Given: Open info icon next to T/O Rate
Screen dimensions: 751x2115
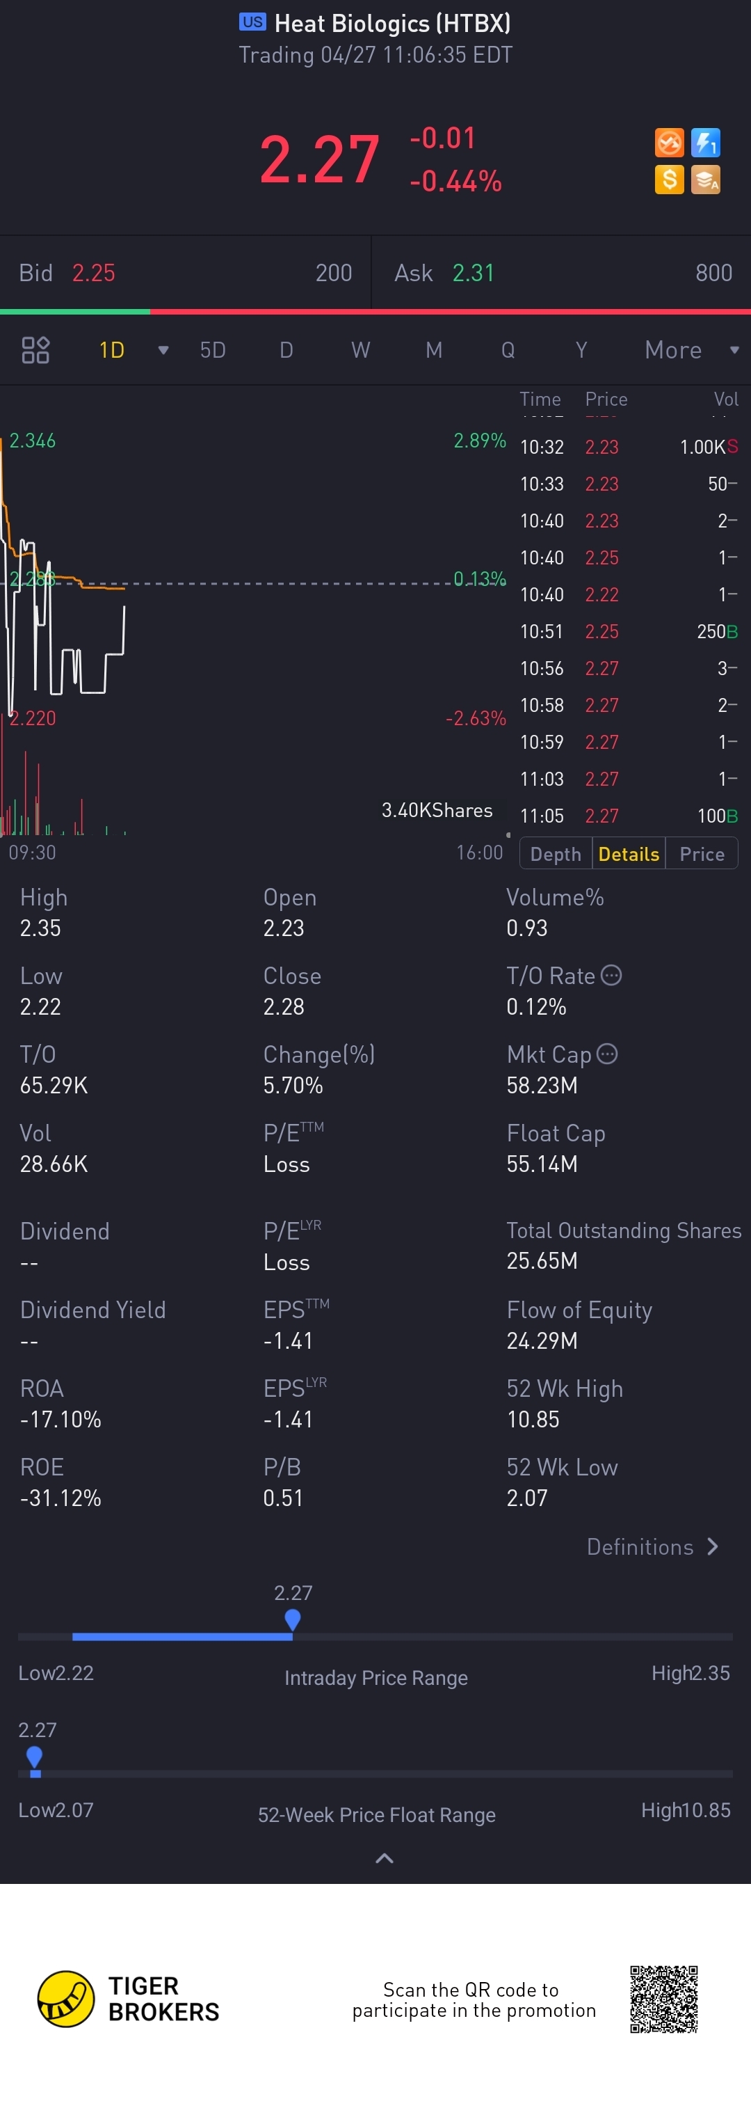Looking at the screenshot, I should [x=611, y=974].
